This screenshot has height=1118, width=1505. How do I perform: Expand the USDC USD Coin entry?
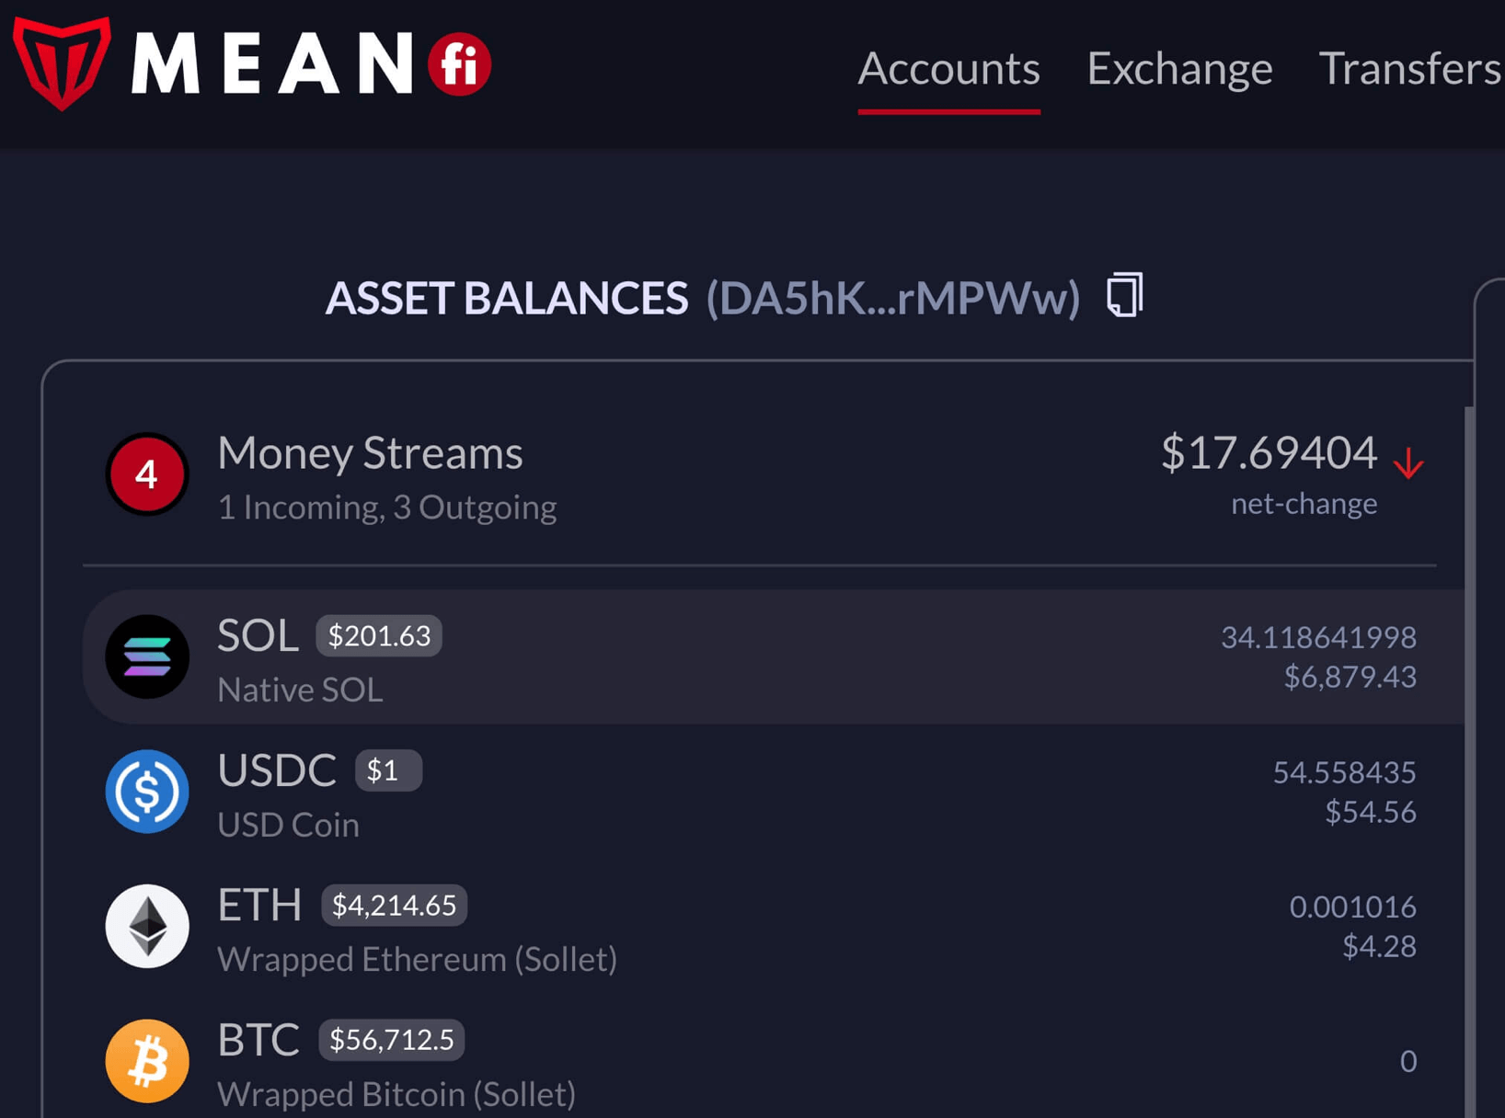click(644, 792)
